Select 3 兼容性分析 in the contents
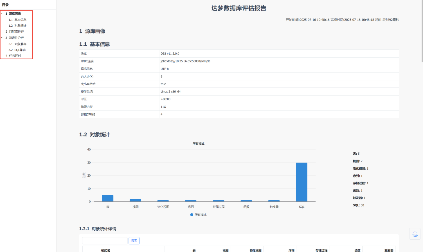The width and height of the screenshot is (423, 252). coord(15,38)
